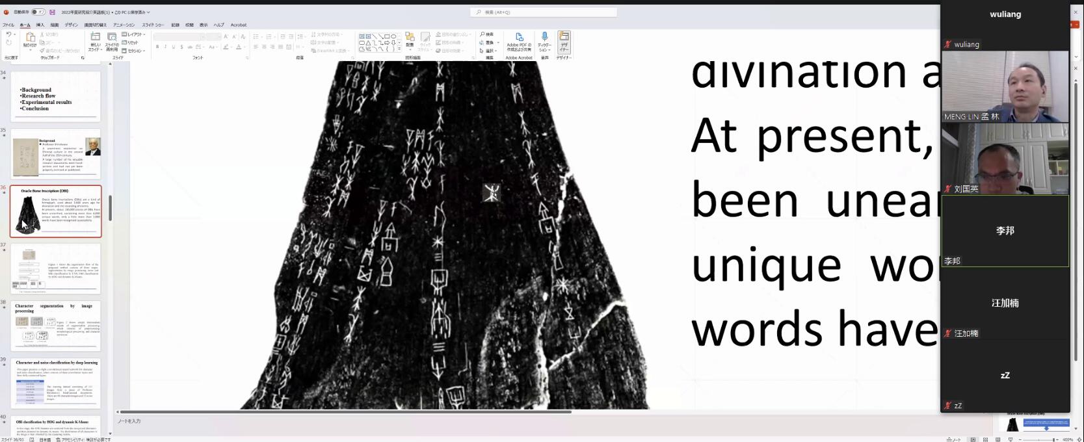The image size is (1084, 442).
Task: Click the bulleted list icon
Action: click(257, 36)
